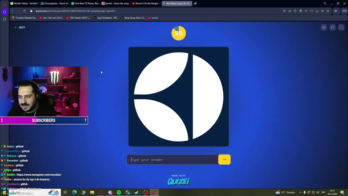This screenshot has height=196, width=348.
Task: Open BotRix Instagram link in chat
Action: click(39, 175)
